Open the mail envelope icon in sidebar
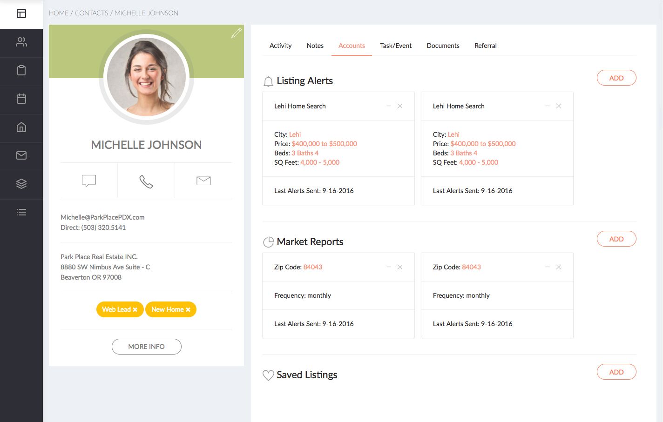Viewport: 663px width, 422px height. click(x=21, y=155)
